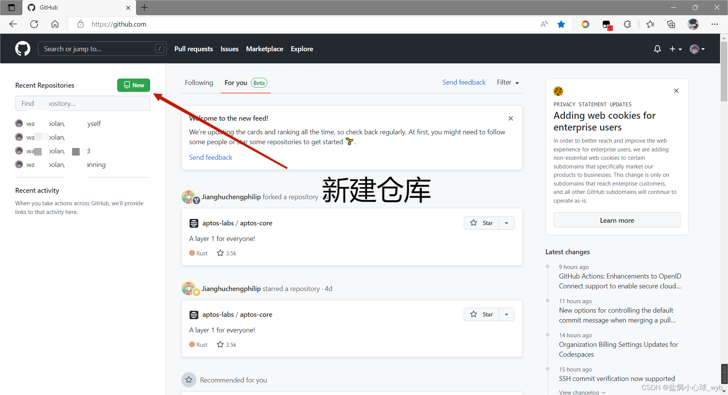Viewport: 728px width, 395px height.
Task: Open aptos-labs / aptos-core link in forked card
Action: 237,223
